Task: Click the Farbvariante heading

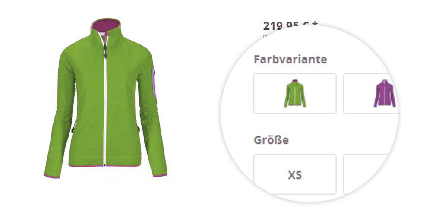Action: 290,60
